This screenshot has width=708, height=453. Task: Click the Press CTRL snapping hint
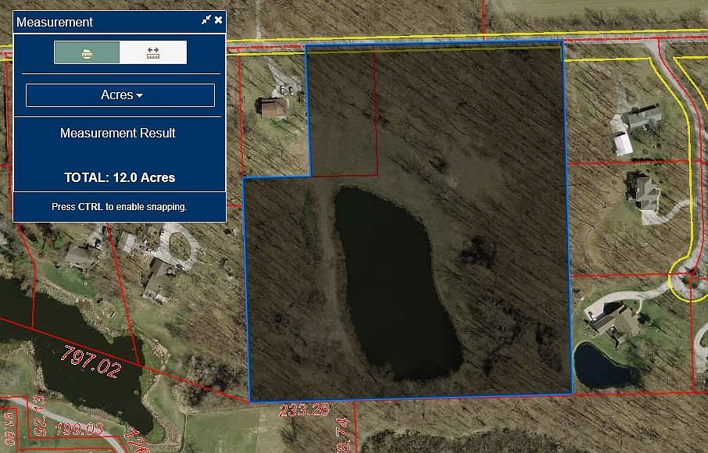120,207
